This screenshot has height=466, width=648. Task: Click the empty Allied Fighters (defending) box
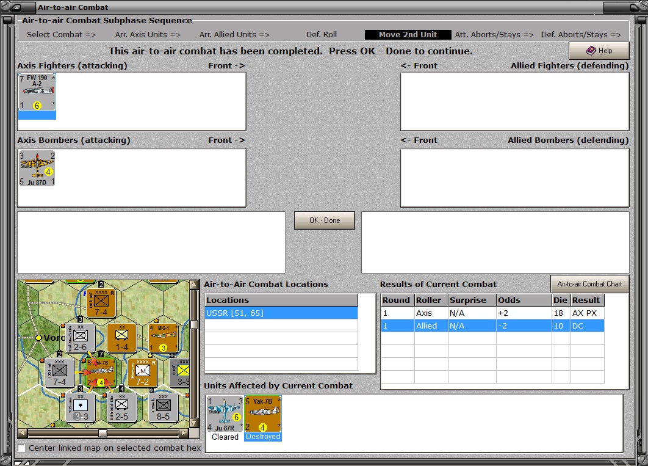click(x=515, y=102)
